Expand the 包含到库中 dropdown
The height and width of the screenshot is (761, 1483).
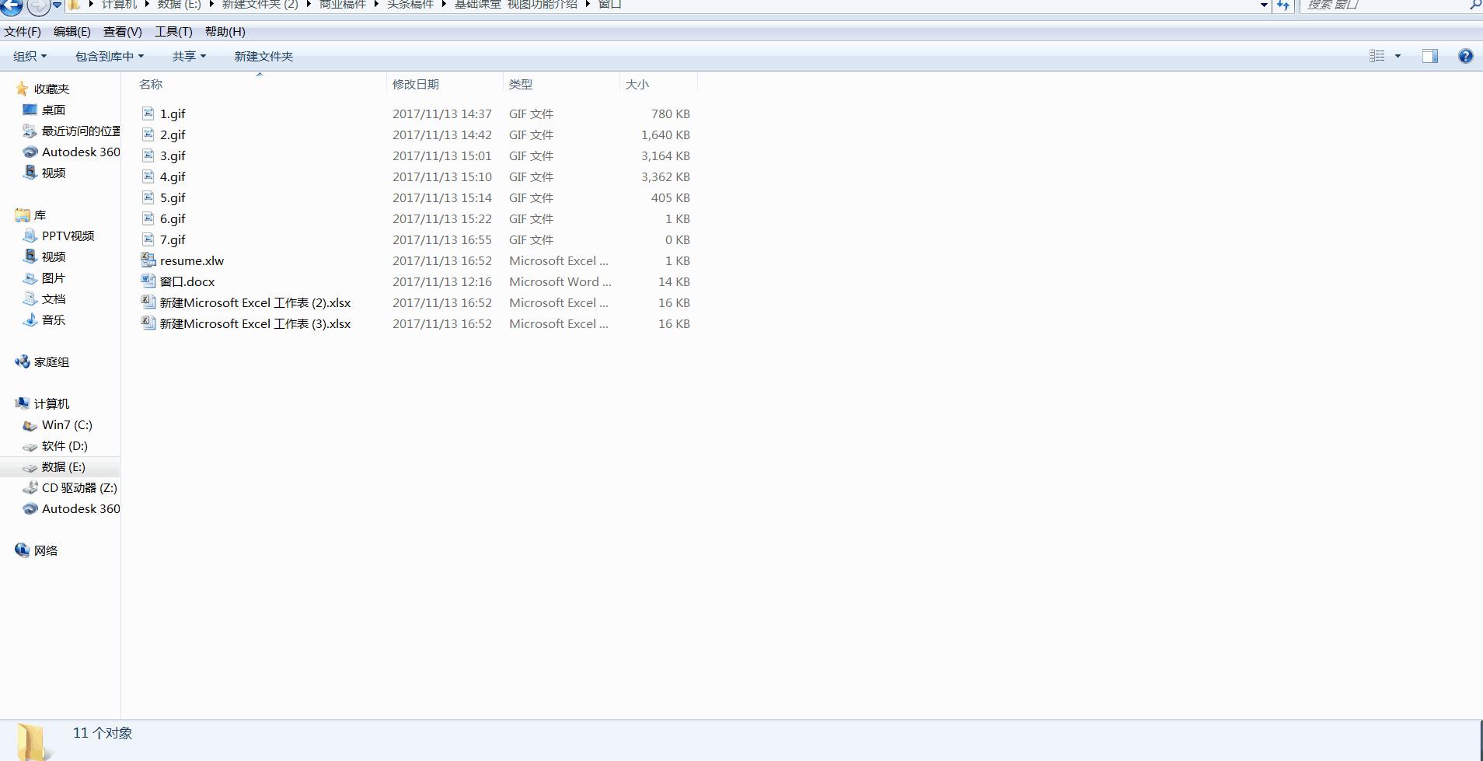tap(109, 56)
